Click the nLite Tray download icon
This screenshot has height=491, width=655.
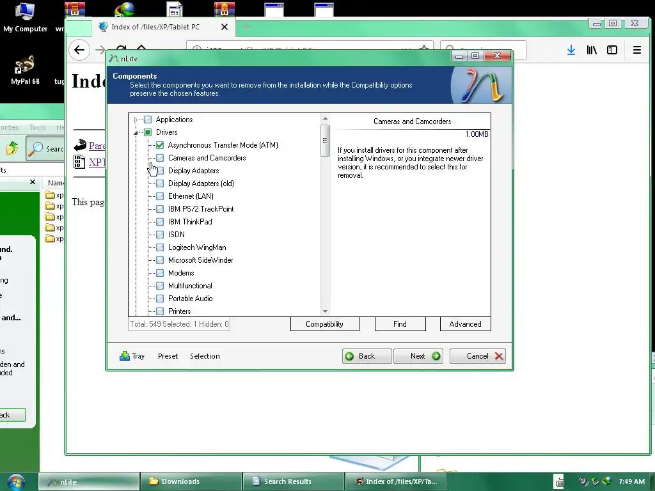[125, 355]
